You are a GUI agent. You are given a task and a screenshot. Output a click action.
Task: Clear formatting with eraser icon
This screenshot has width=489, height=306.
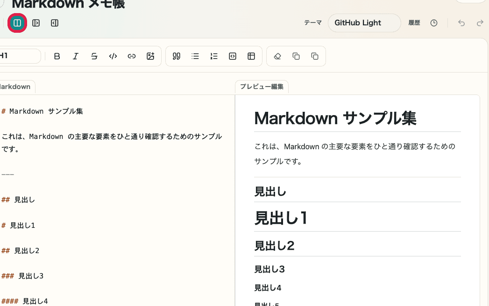pyautogui.click(x=277, y=56)
